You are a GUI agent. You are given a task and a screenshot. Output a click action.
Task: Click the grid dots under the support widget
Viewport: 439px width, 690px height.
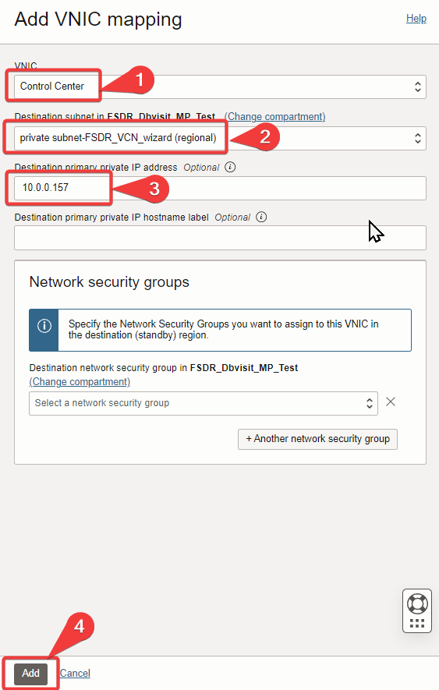(x=417, y=623)
